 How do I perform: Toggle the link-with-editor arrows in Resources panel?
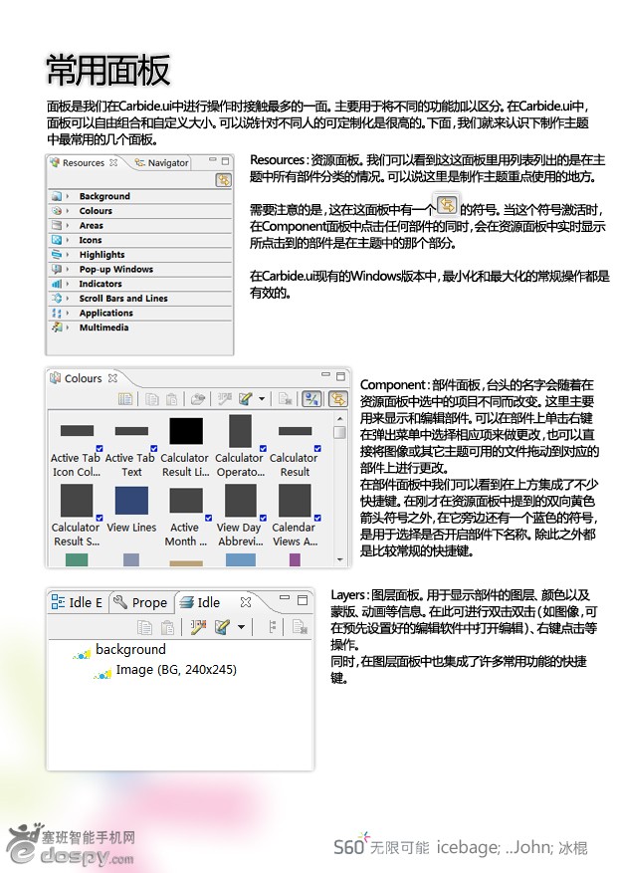pyautogui.click(x=224, y=180)
